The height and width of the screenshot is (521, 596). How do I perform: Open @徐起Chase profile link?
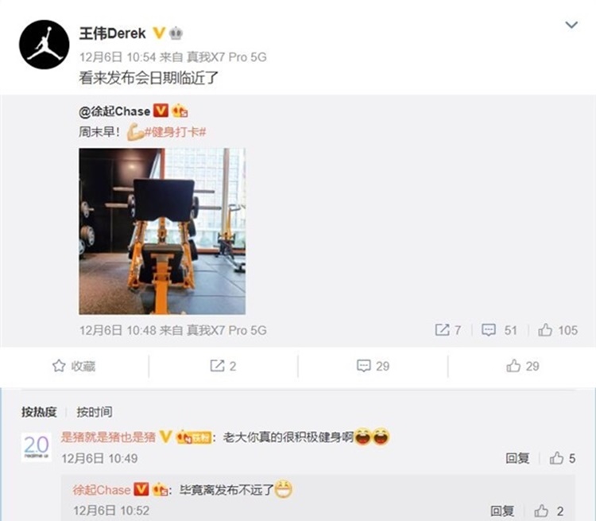(114, 111)
